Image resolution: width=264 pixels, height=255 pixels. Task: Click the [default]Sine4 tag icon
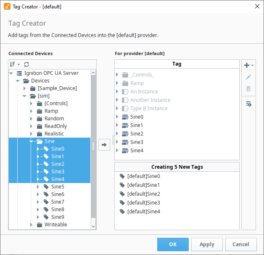122,211
